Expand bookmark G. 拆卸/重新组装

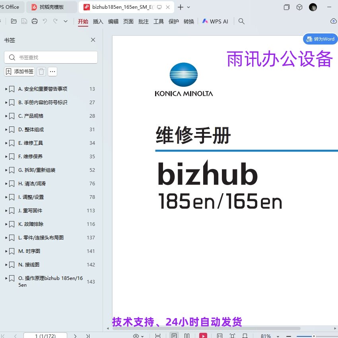click(x=6, y=170)
